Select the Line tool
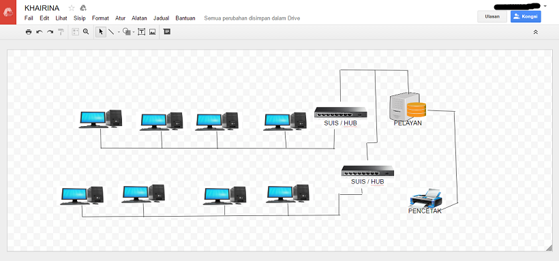 111,32
